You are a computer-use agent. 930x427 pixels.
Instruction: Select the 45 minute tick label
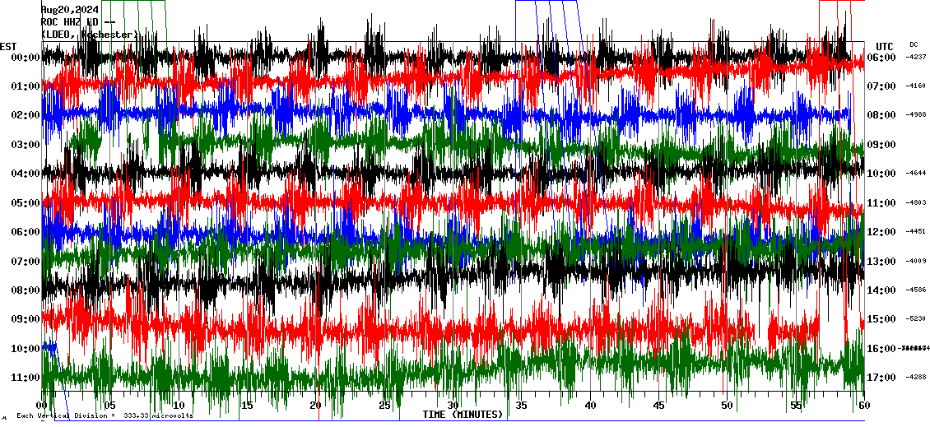658,406
